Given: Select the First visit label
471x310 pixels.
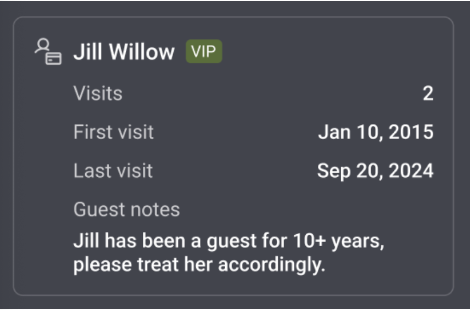Looking at the screenshot, I should click(x=113, y=132).
